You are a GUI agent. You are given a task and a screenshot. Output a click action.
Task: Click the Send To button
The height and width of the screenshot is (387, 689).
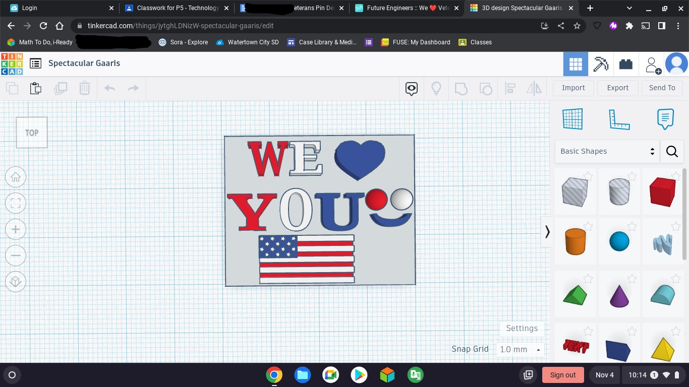click(x=662, y=88)
